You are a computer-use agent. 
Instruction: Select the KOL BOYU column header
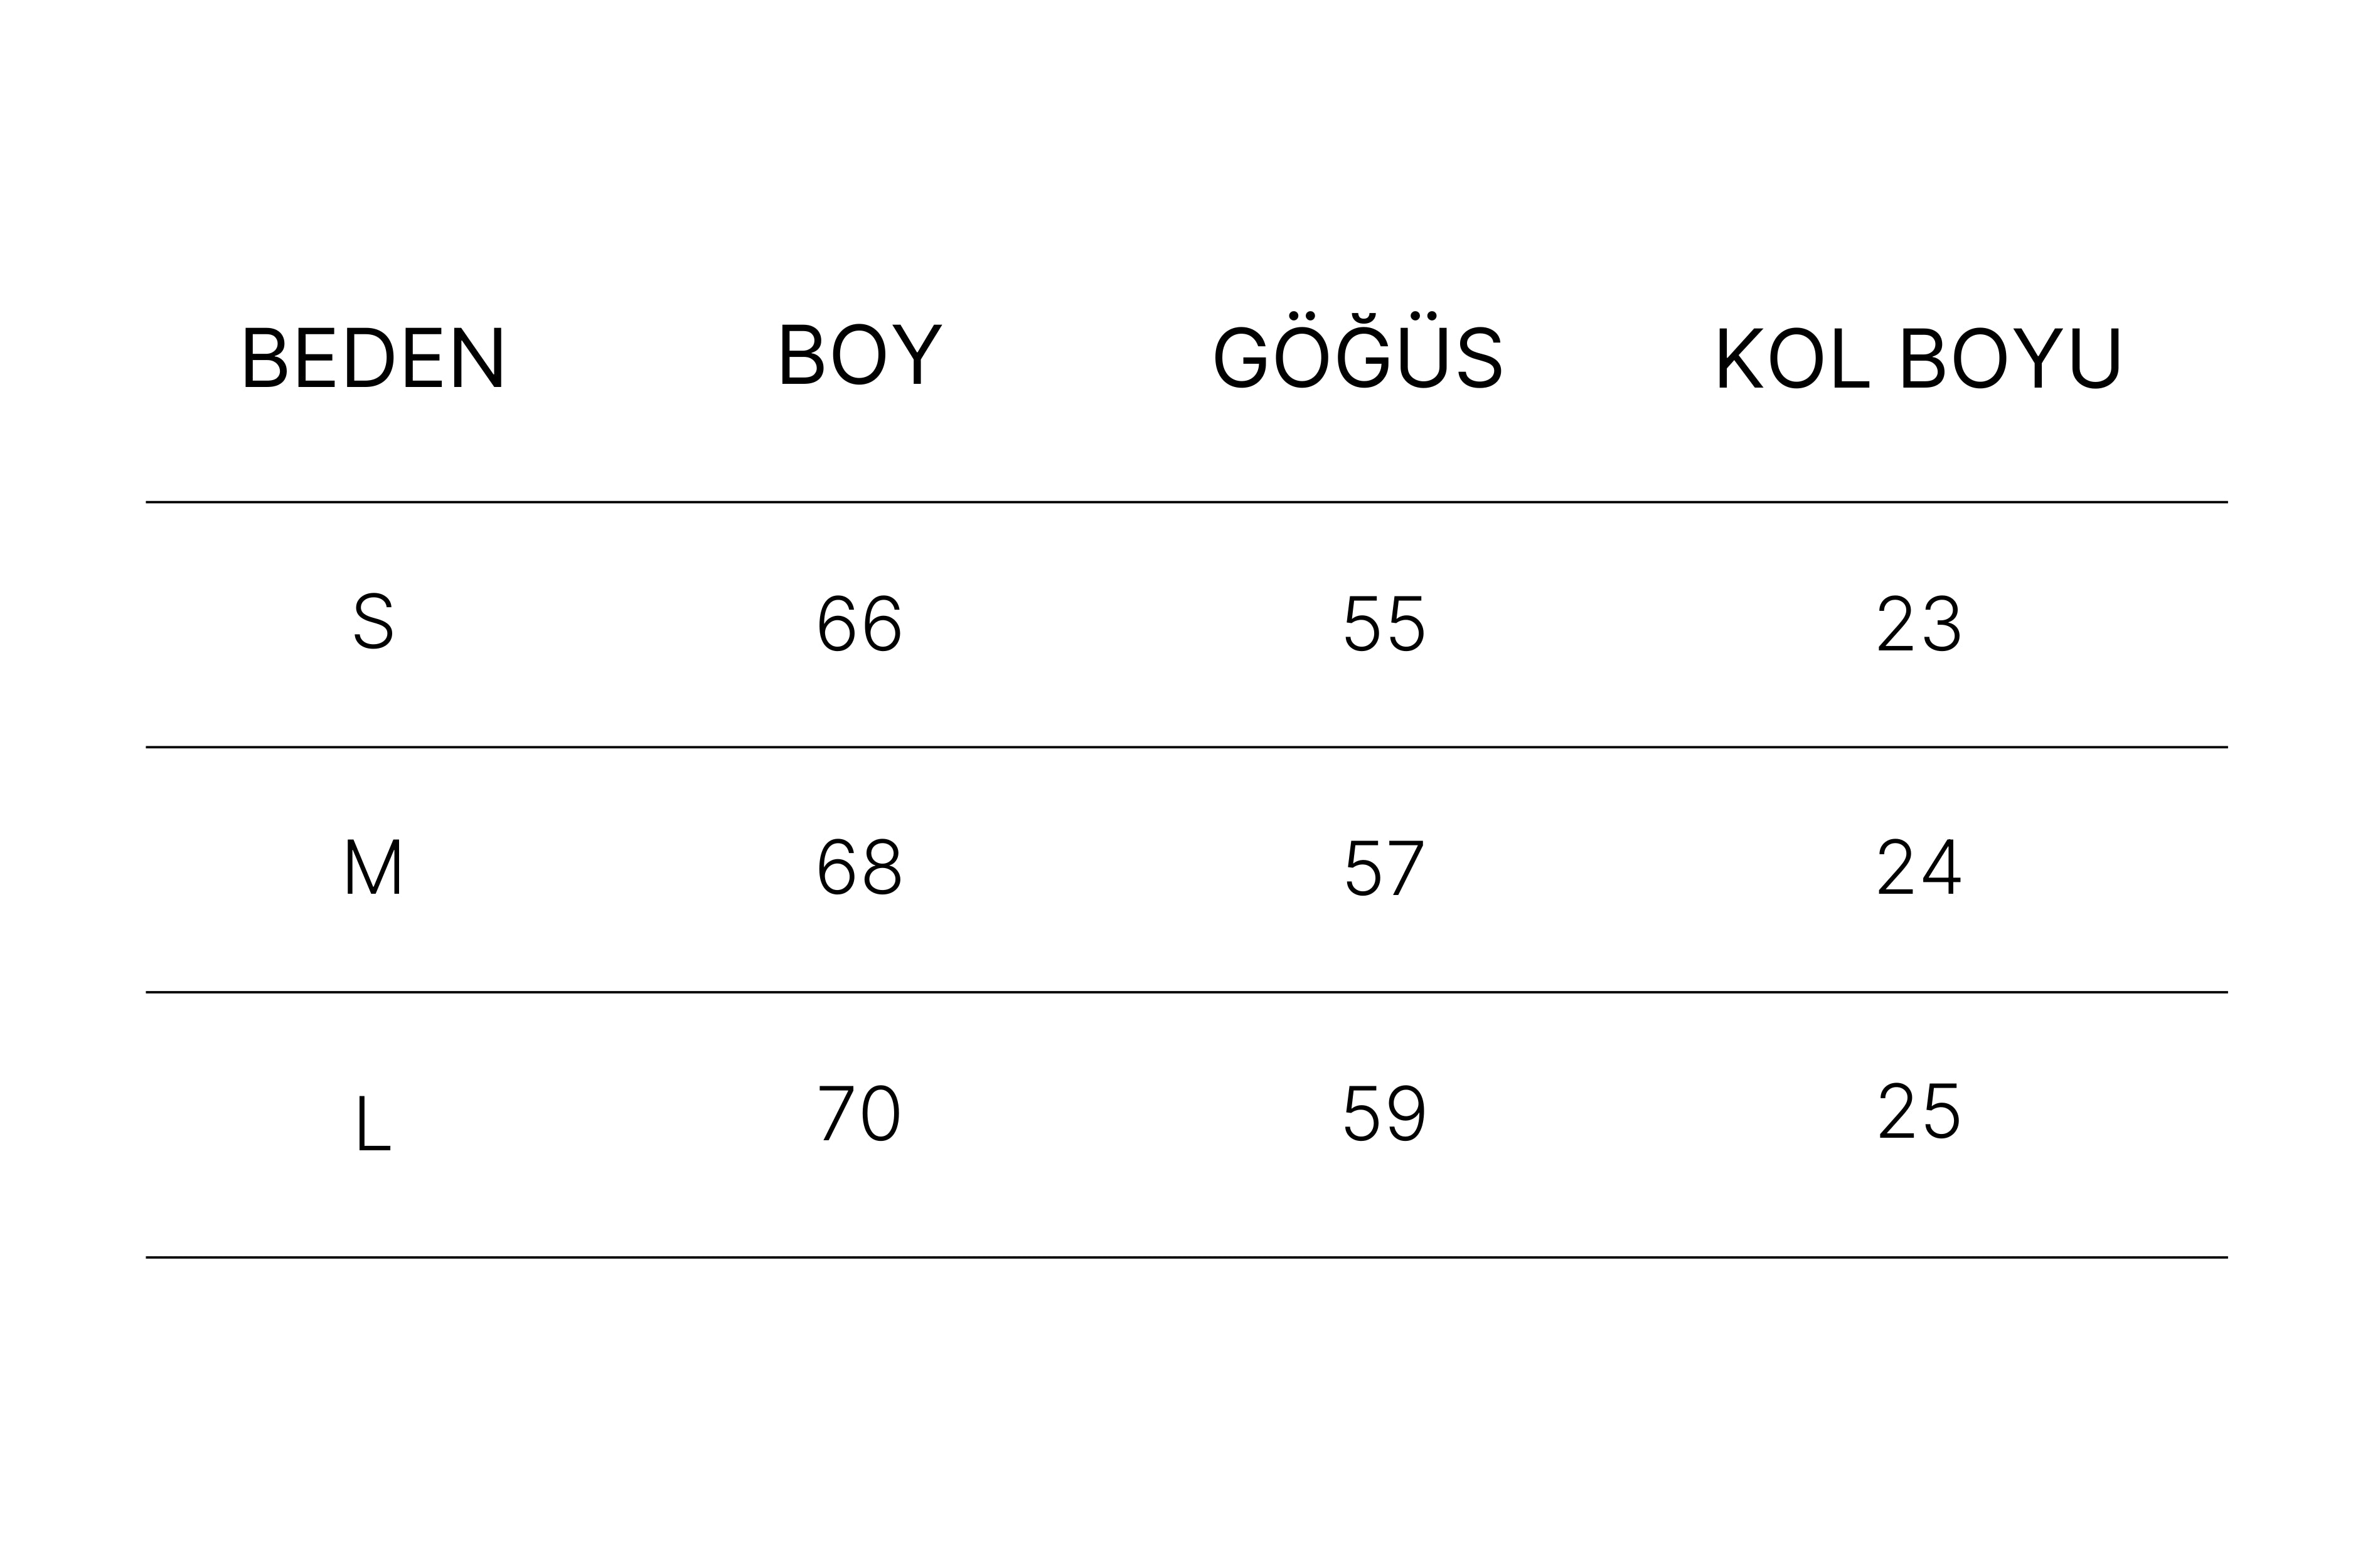click(x=1919, y=358)
